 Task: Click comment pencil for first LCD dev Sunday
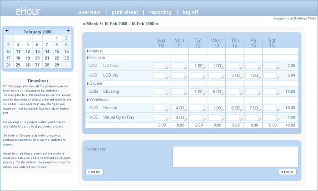(x=167, y=68)
